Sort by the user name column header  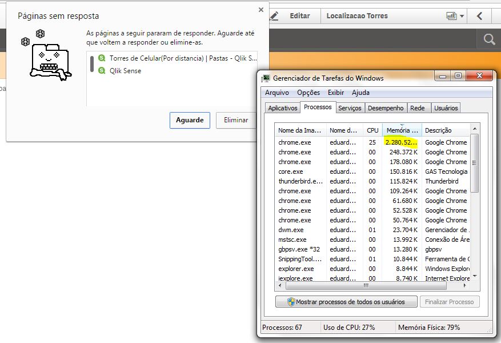tap(344, 130)
